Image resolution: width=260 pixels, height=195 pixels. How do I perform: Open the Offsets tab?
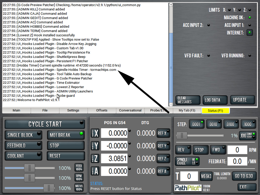(x=102, y=110)
